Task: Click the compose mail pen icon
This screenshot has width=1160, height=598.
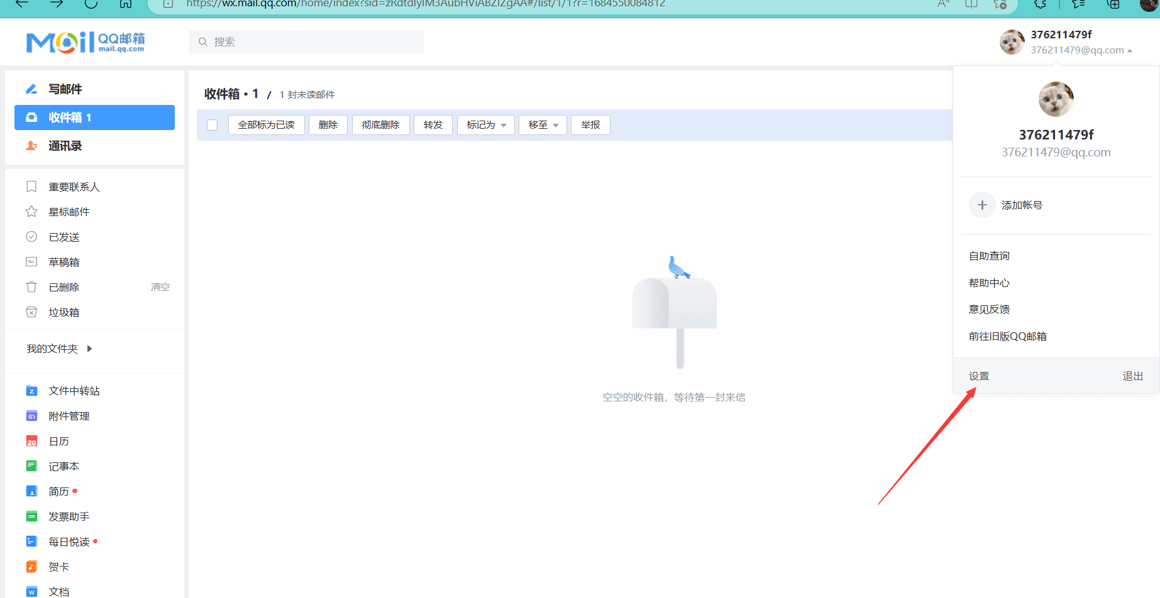Action: click(31, 89)
